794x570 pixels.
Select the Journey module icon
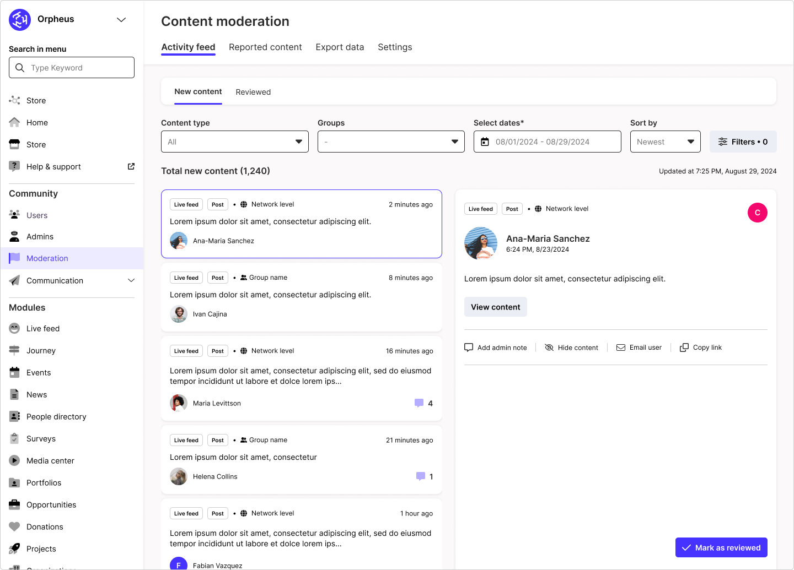(x=14, y=350)
